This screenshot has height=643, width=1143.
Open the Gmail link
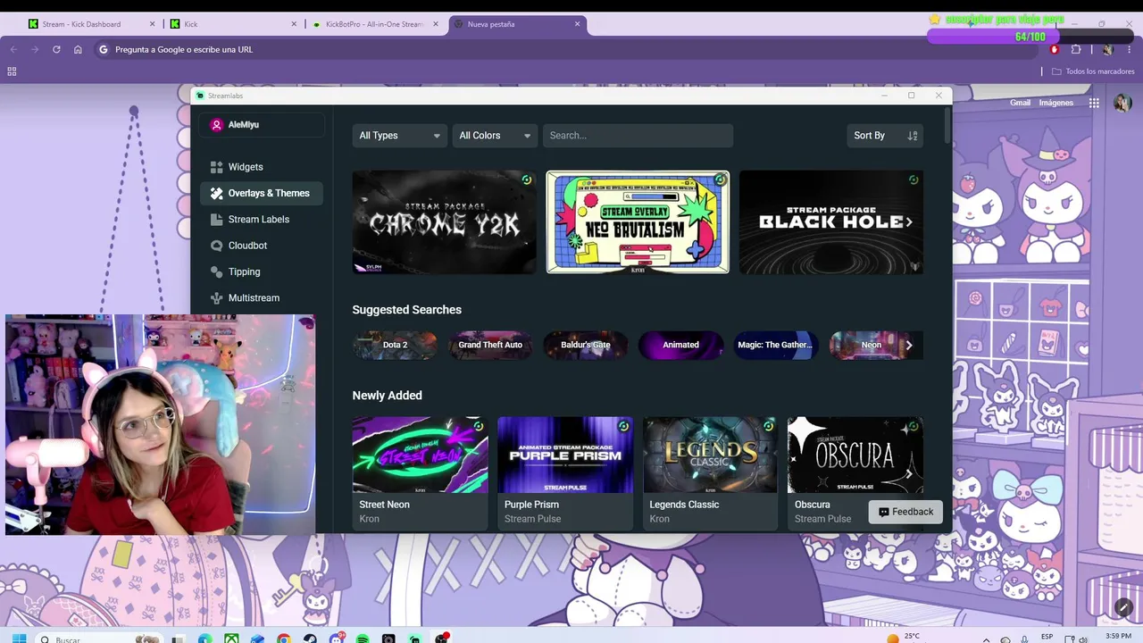pyautogui.click(x=1020, y=103)
